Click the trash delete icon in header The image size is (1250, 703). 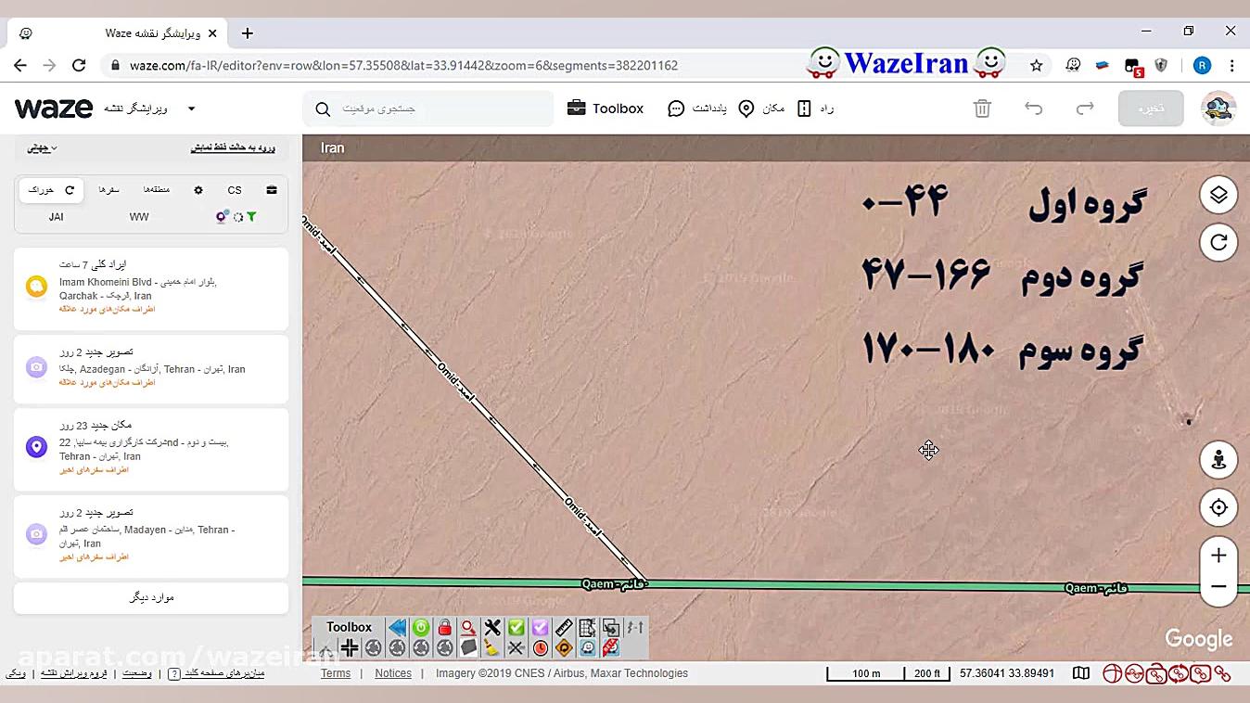point(982,109)
